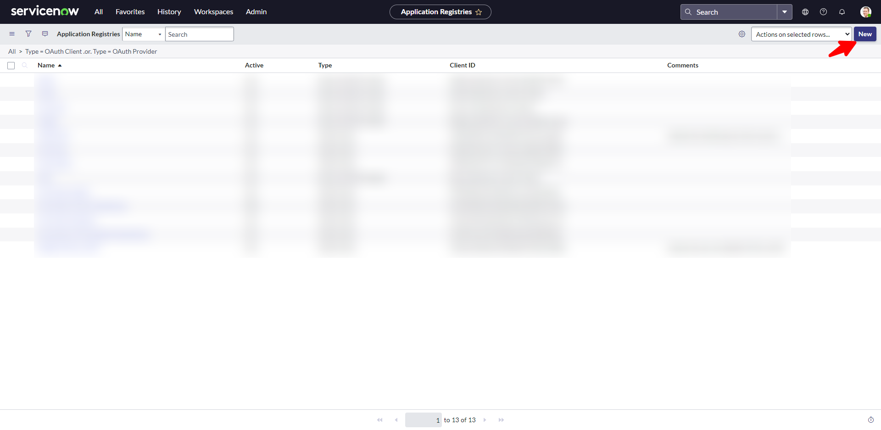Viewport: 881px width, 430px height.
Task: Sort by the Comments column header
Action: [683, 65]
